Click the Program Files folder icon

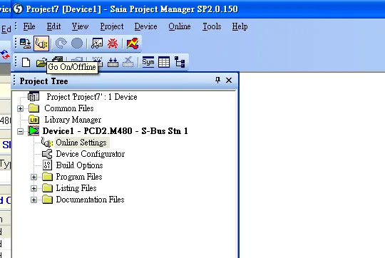point(47,177)
